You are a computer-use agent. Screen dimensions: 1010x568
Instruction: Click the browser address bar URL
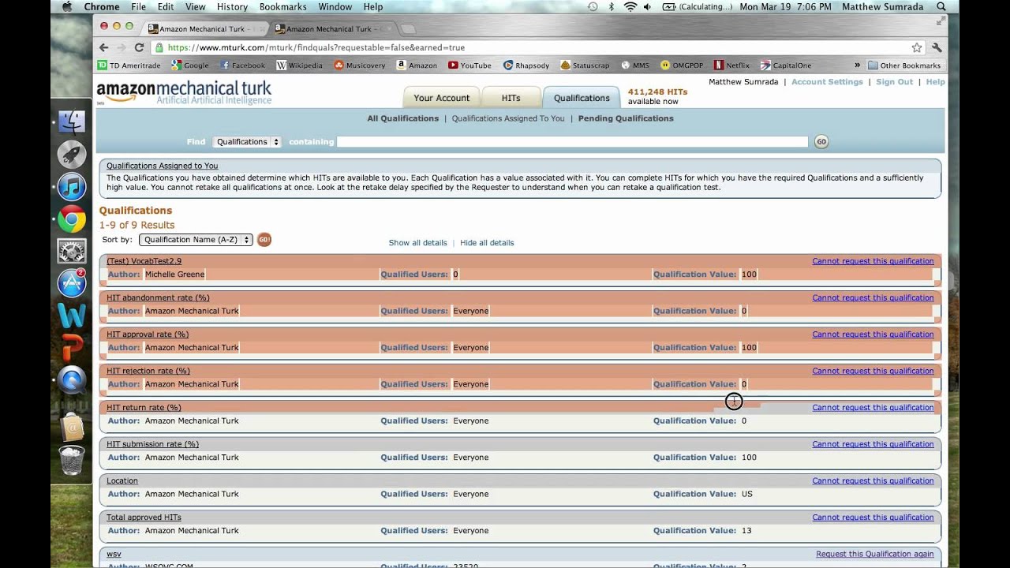point(316,47)
